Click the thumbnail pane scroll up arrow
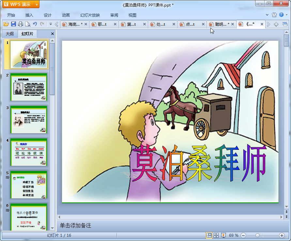 tap(52, 41)
